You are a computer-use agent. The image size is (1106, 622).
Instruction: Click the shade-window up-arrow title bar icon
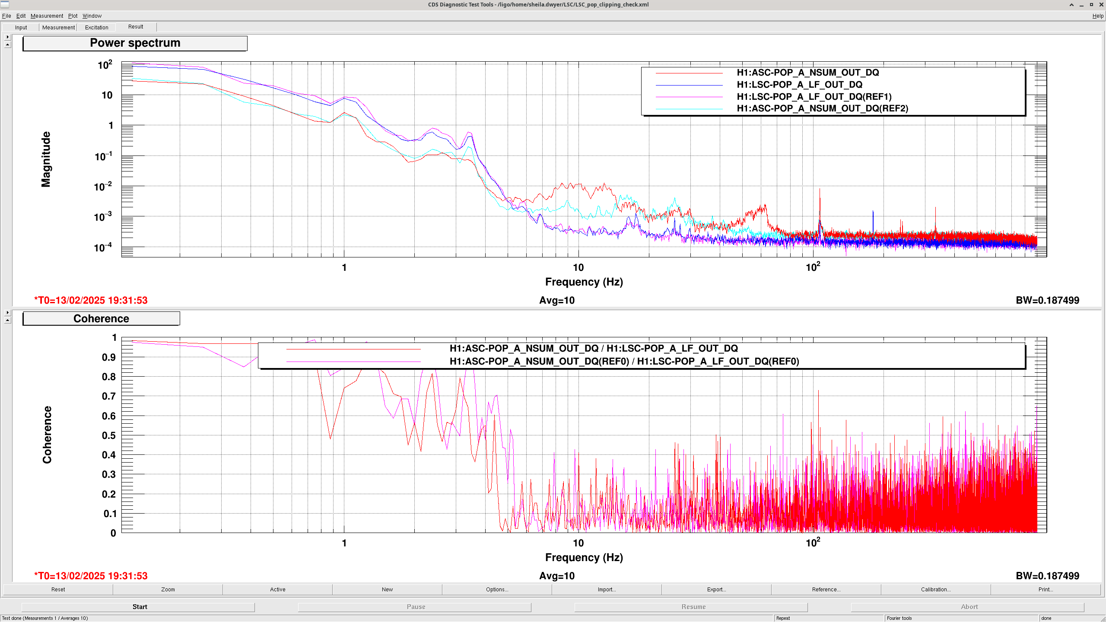click(1071, 5)
